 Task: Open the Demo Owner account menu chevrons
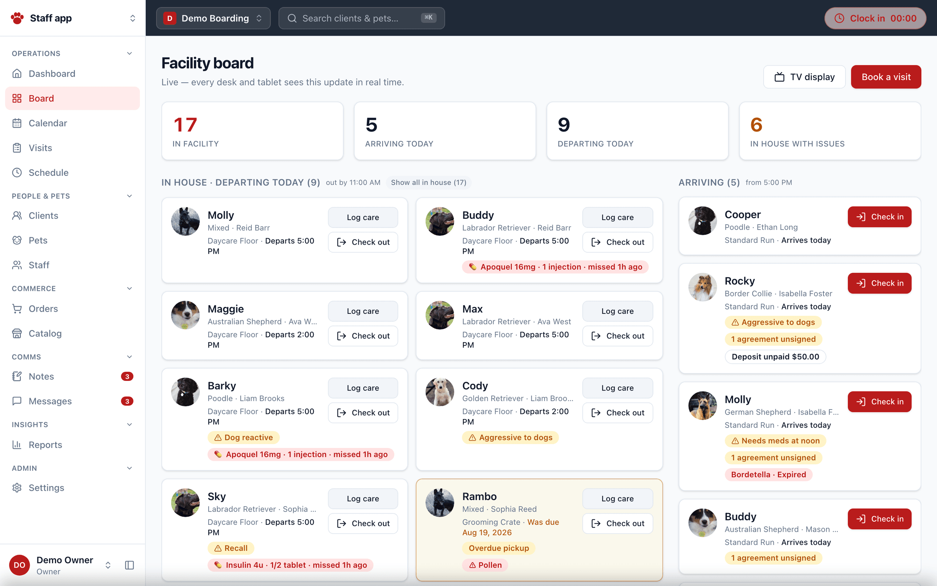[108, 565]
